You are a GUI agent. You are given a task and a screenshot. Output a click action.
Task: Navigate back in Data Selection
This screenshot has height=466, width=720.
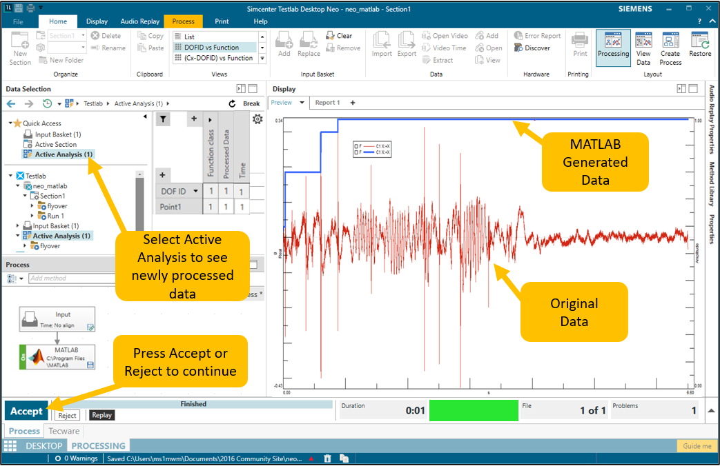coord(11,103)
